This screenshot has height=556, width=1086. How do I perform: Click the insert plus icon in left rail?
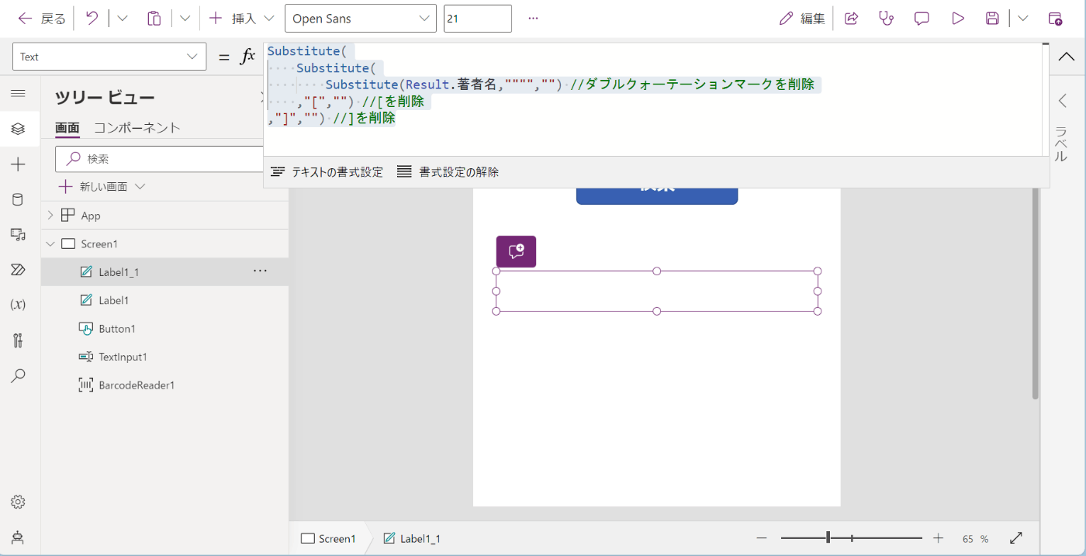tap(18, 164)
